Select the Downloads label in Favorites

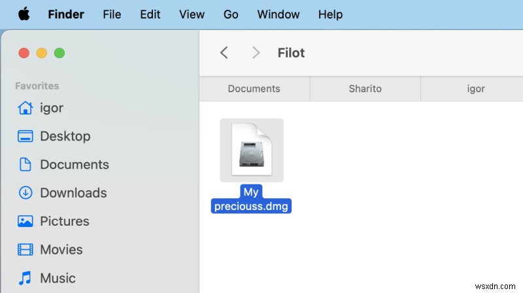tap(74, 193)
